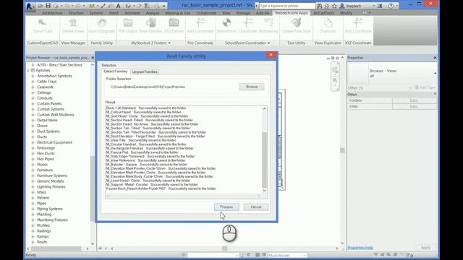Viewport: 463px width, 260px height.
Task: Click Add Coordinate in XYZ Coordinate panel
Action: click(x=357, y=26)
